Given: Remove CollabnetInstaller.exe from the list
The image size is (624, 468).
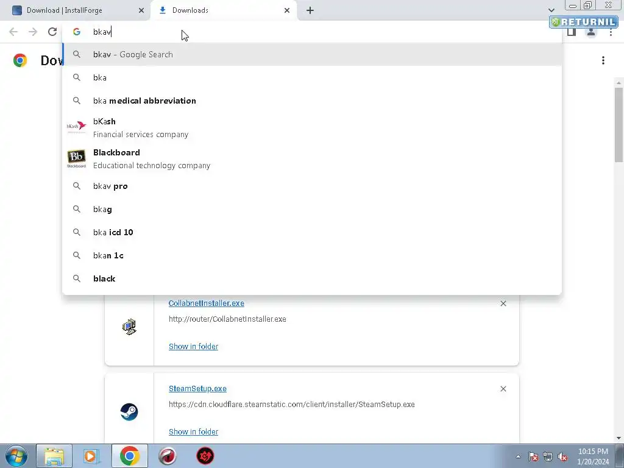Looking at the screenshot, I should 503,303.
